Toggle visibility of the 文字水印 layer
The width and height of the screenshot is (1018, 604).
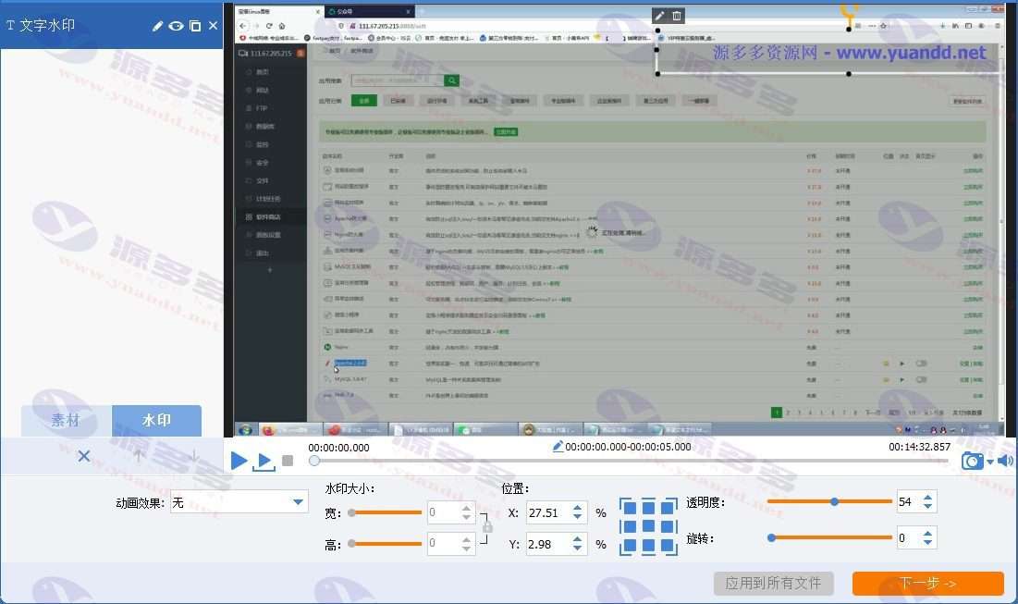click(x=176, y=26)
